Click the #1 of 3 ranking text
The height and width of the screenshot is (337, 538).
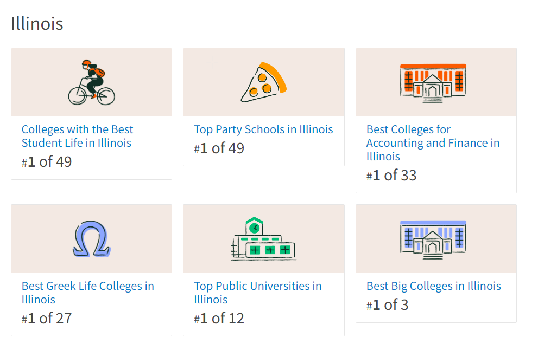pos(388,305)
